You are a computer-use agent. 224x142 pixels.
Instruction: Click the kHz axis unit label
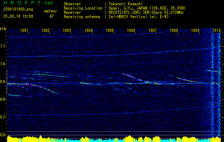point(3,29)
